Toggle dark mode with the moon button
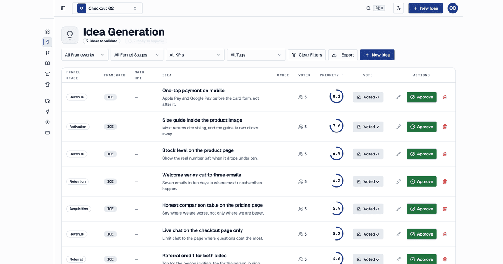503x264 pixels. [x=398, y=8]
